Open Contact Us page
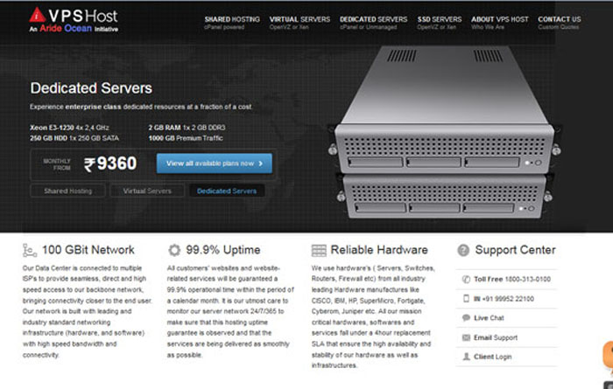Screen dimensions: 613x389 pos(559,23)
